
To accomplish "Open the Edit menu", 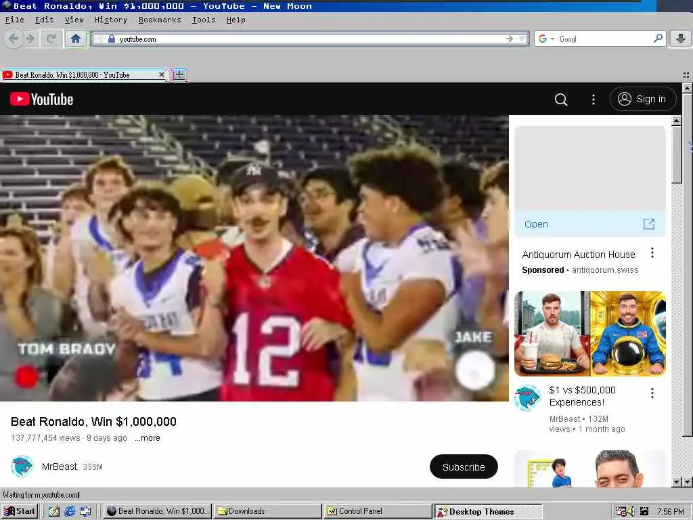I will click(44, 20).
